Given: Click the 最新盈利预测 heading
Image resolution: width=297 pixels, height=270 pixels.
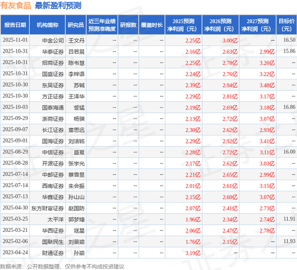Looking at the screenshot, I should 58,5.
